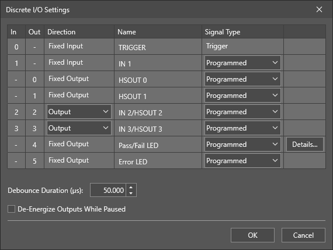The width and height of the screenshot is (333, 250).
Task: Decrease debounce duration with down arrow
Action: [x=131, y=193]
